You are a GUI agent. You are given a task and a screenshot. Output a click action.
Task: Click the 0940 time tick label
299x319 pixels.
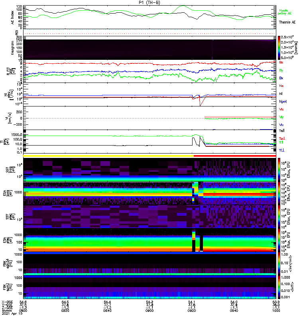234,311
